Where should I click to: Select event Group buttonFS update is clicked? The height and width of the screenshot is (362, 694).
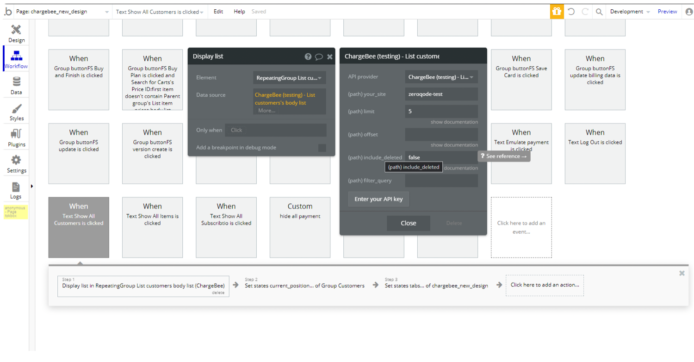tap(79, 154)
